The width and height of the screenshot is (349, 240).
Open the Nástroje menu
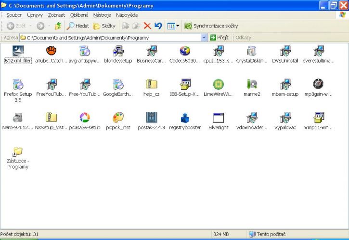point(102,15)
